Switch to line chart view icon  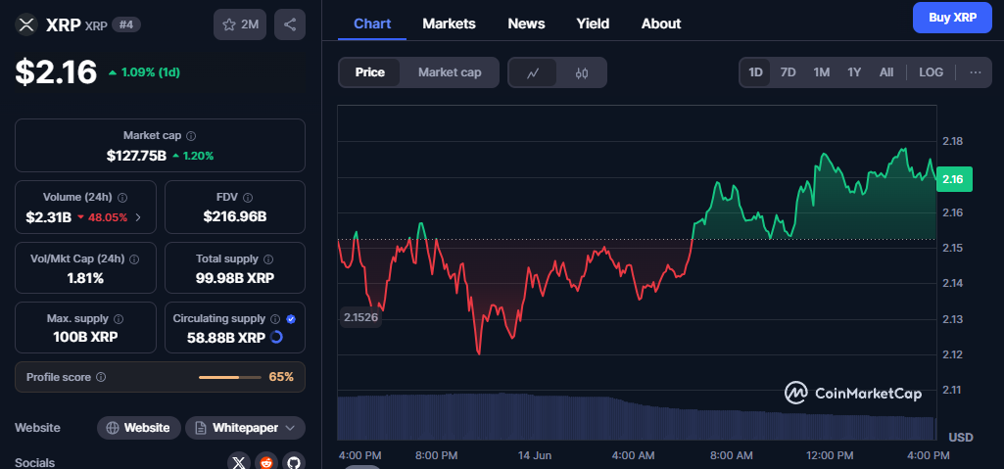[533, 72]
